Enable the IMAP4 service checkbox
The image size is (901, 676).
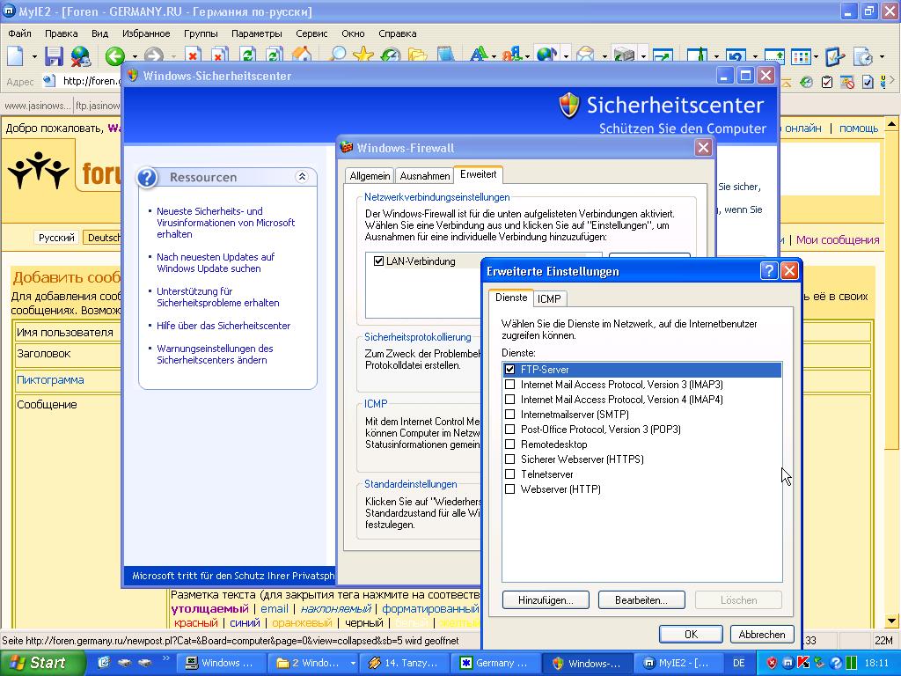[x=509, y=400]
